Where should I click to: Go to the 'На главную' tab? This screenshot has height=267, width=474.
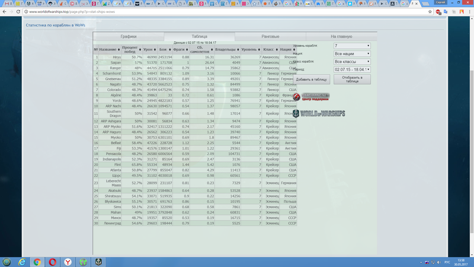[341, 36]
